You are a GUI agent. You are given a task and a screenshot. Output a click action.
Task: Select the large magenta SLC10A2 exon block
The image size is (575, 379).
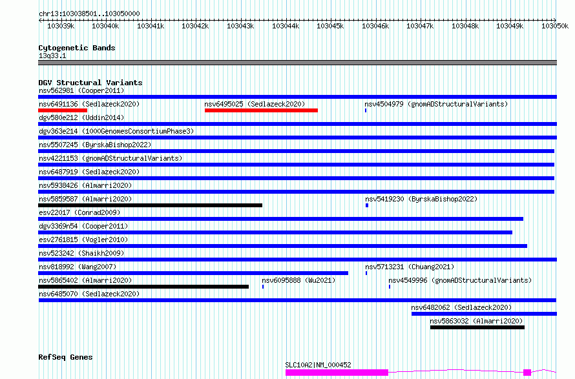click(337, 373)
